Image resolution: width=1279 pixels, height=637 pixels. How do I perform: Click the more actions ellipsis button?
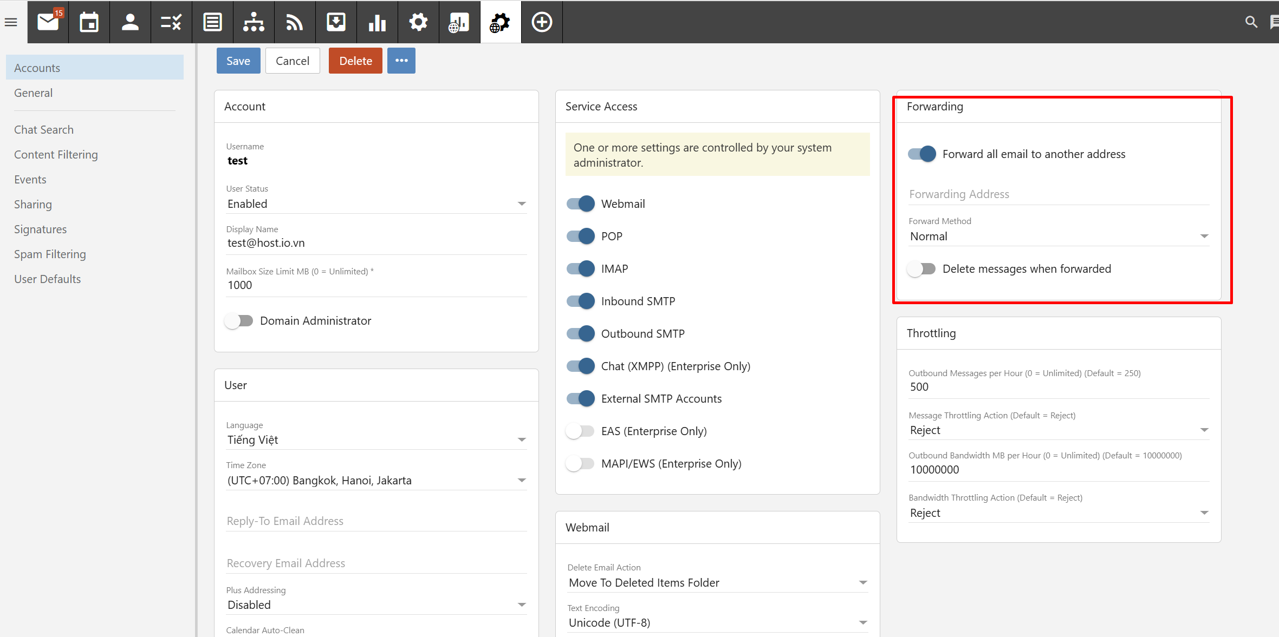tap(401, 61)
